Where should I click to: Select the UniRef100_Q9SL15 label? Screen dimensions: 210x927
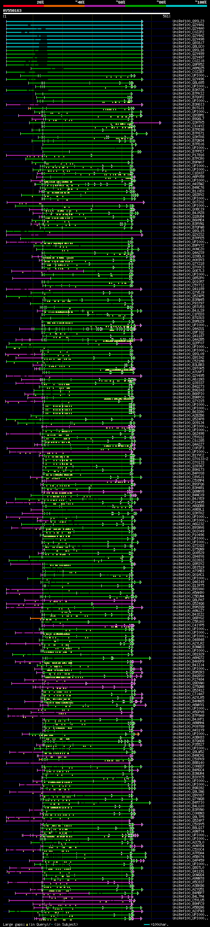click(x=188, y=231)
